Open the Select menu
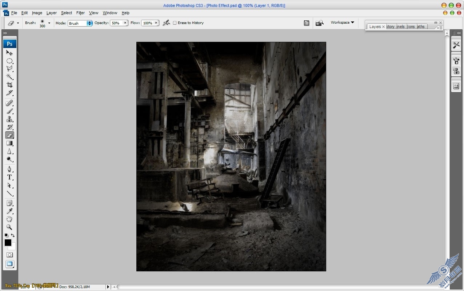Image resolution: width=464 pixels, height=291 pixels. pos(67,13)
